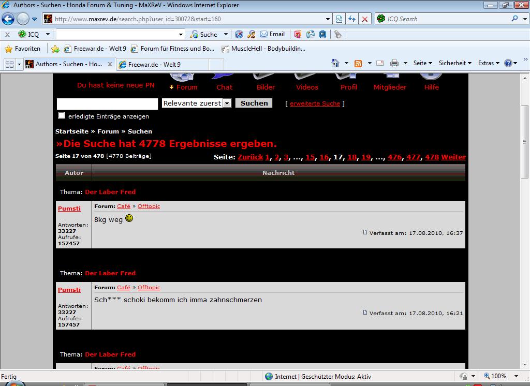The height and width of the screenshot is (386, 530).
Task: Open the Sicherheit menu dropdown
Action: click(x=455, y=63)
